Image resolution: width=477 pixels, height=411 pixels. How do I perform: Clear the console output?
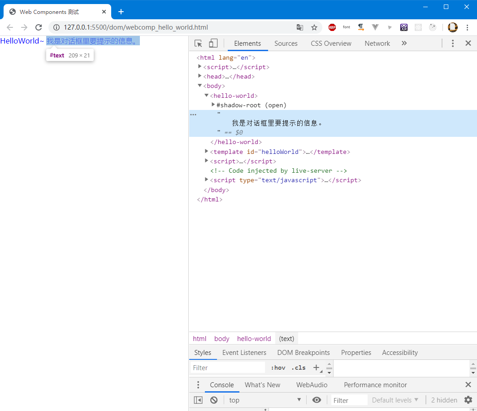214,400
